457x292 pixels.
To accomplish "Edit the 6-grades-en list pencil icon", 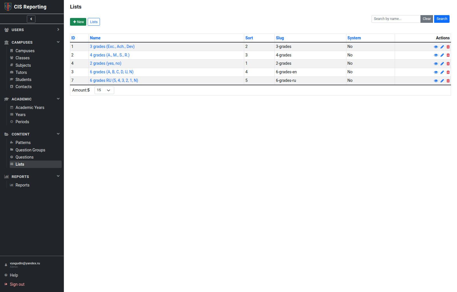I will (x=442, y=72).
